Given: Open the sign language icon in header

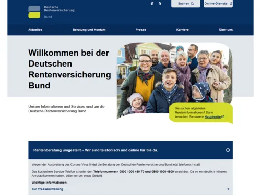Looking at the screenshot, I should click(152, 3).
